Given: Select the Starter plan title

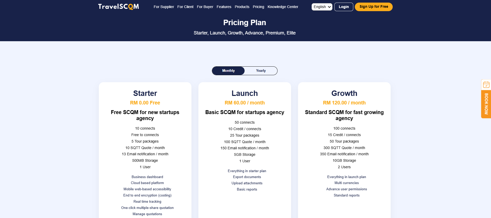Looking at the screenshot, I should [145, 93].
